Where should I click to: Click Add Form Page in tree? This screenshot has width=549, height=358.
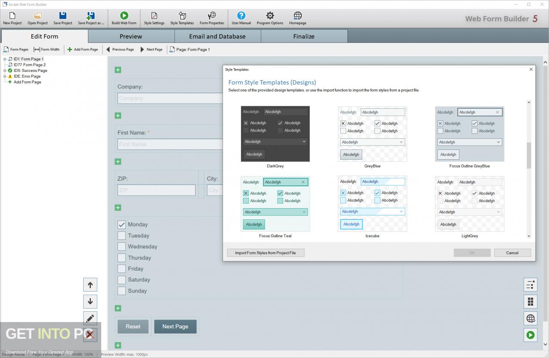(x=27, y=82)
